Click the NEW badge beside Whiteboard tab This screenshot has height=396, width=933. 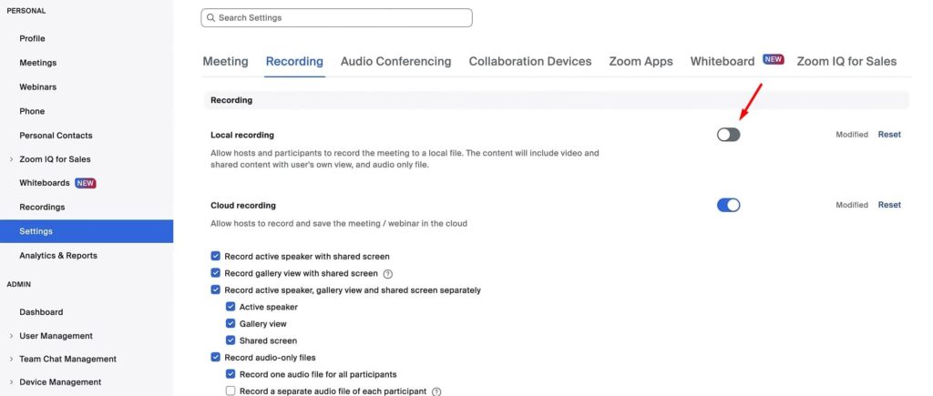[774, 60]
